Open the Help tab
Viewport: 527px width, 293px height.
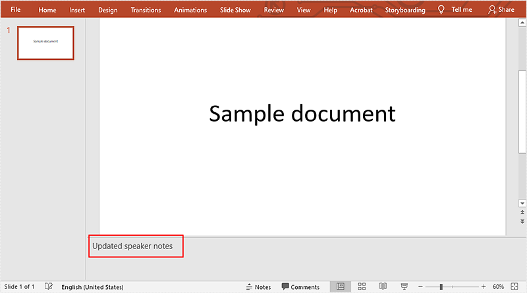click(x=331, y=10)
